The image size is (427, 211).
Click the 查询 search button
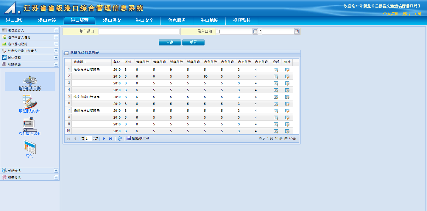tap(170, 42)
